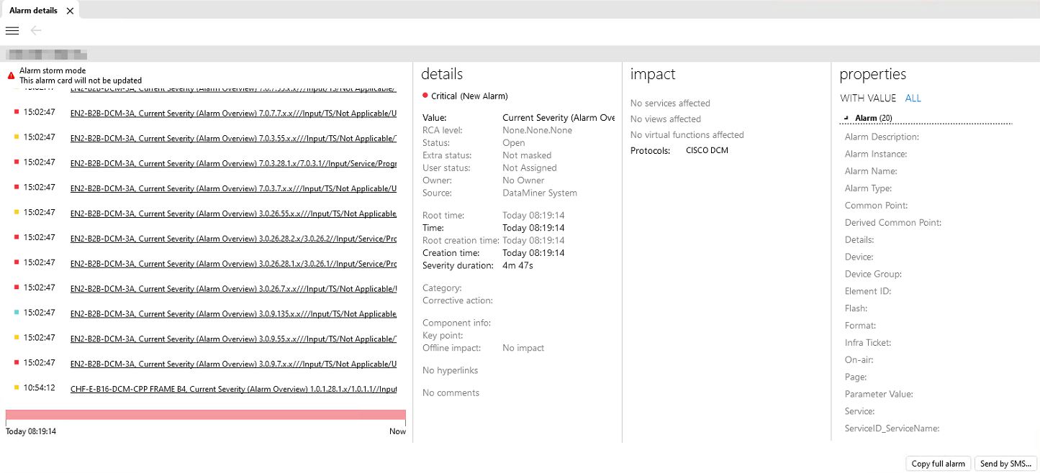Open the CHF-E-B16-DCM-CPP FRAME B4 alarm link
1040x473 pixels.
pyautogui.click(x=233, y=389)
